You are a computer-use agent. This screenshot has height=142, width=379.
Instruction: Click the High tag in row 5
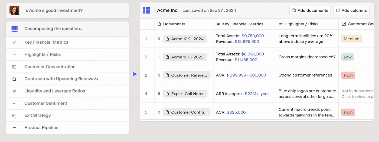point(348,112)
